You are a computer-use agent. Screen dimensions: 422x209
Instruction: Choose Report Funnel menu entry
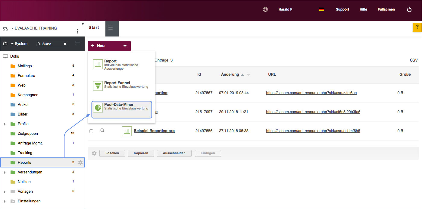pos(122,85)
